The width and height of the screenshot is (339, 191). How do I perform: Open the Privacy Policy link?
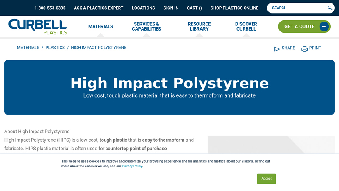[x=132, y=166]
